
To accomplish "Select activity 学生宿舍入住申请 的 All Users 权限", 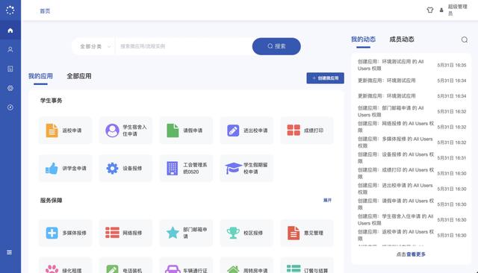I will point(412,220).
